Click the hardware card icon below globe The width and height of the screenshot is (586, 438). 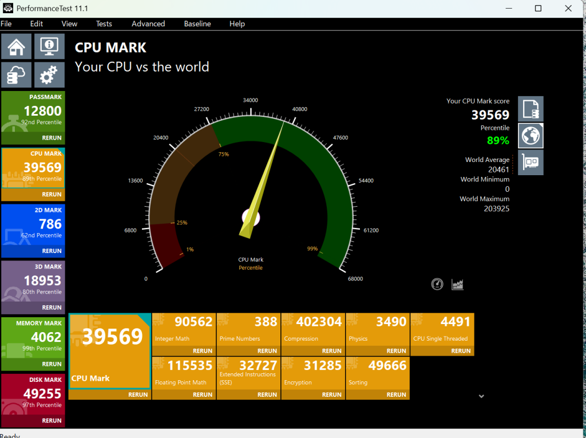(530, 163)
